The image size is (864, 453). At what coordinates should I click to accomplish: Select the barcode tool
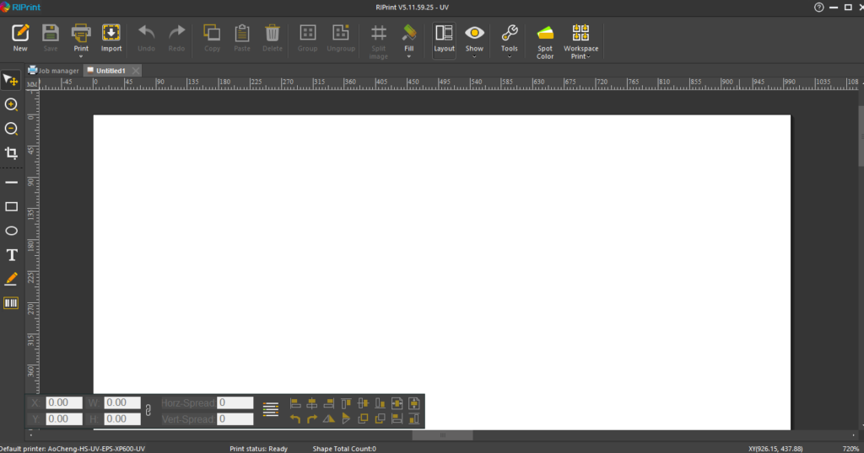pos(11,303)
